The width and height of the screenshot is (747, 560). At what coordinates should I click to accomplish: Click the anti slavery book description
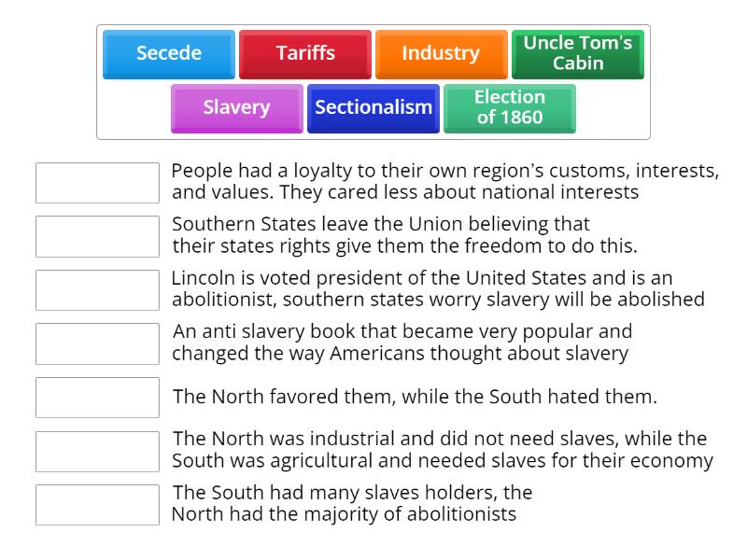point(402,343)
